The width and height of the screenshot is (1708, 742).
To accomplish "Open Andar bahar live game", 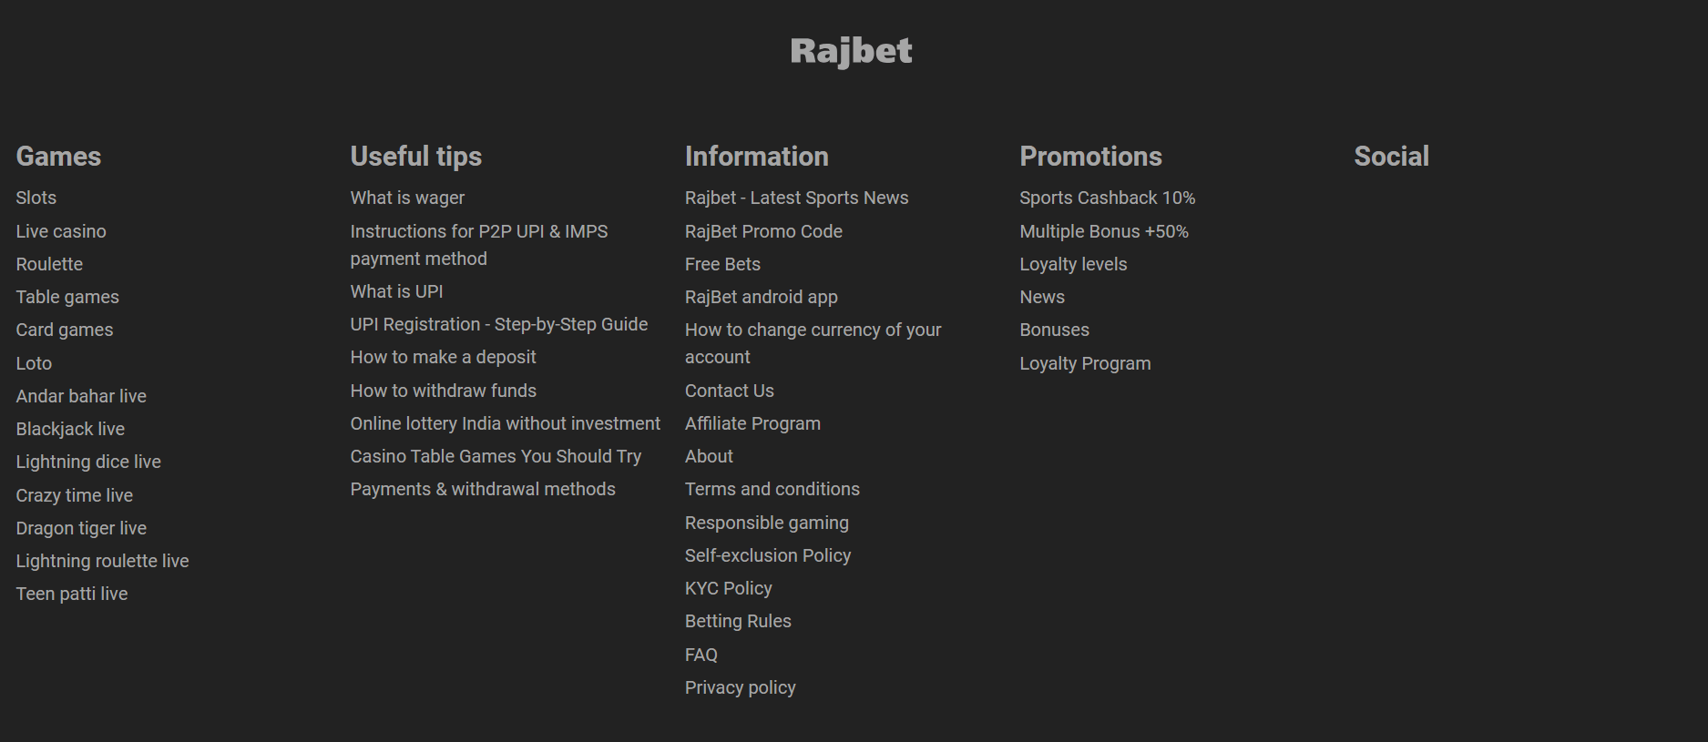I will click(x=81, y=396).
